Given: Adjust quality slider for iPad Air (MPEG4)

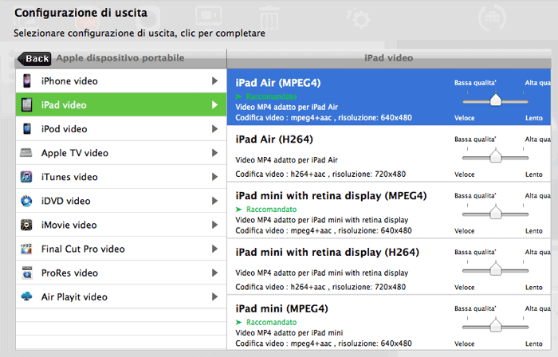Looking at the screenshot, I should point(496,100).
